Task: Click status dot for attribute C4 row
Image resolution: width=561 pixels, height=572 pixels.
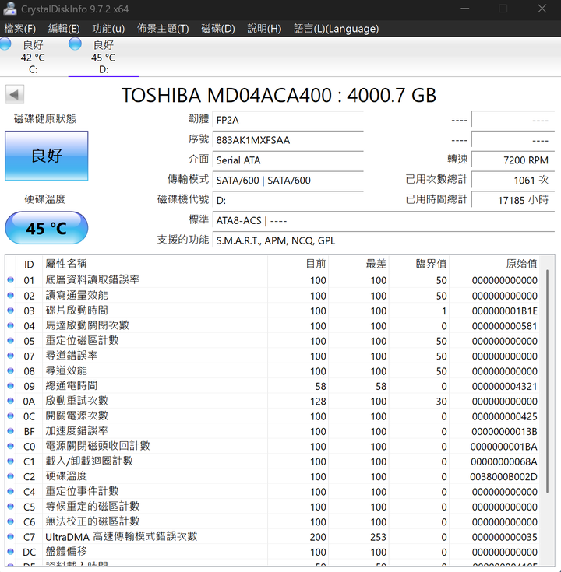Action: [x=11, y=491]
